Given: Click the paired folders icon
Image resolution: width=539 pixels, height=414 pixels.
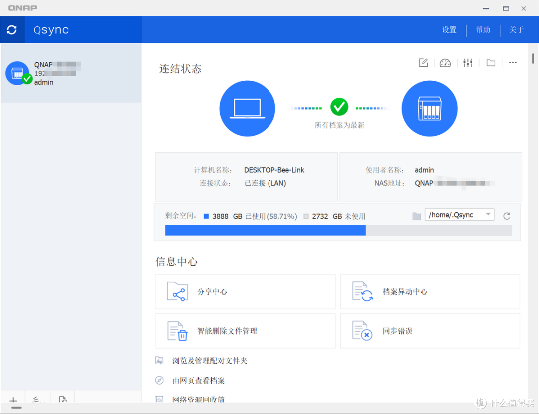Looking at the screenshot, I should click(159, 361).
